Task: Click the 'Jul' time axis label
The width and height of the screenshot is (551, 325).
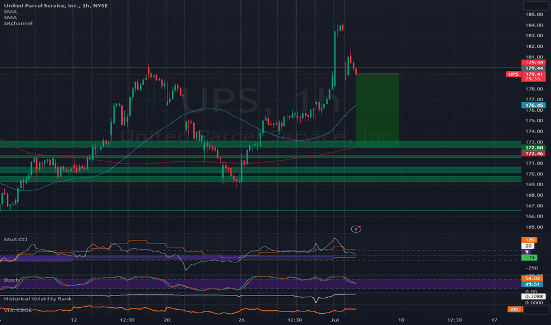Action: [335, 320]
